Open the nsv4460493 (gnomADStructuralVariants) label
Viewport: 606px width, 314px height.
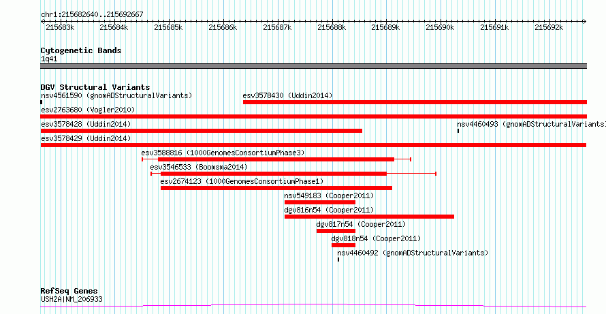coord(531,124)
